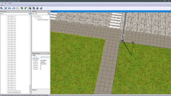Image resolution: width=171 pixels, height=96 pixels.
Task: Click the green plumbob diamond icon
Action: pos(26,8)
